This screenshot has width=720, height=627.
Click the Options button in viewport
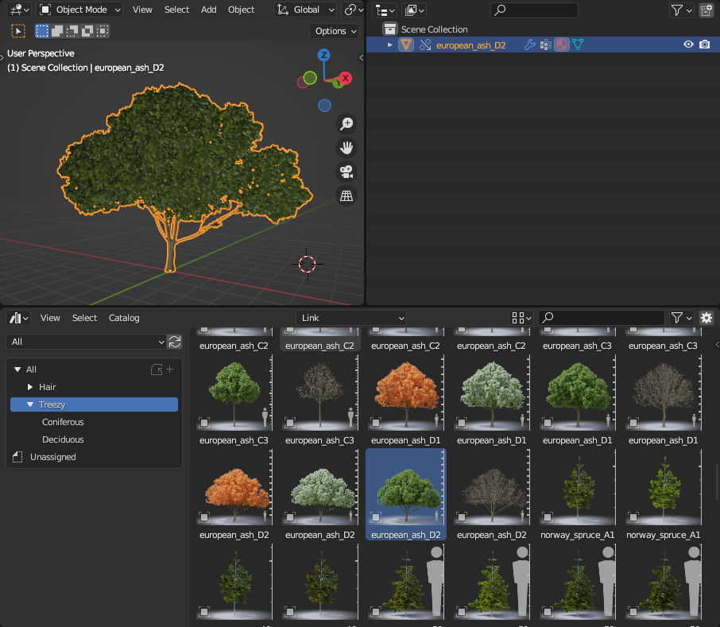335,31
